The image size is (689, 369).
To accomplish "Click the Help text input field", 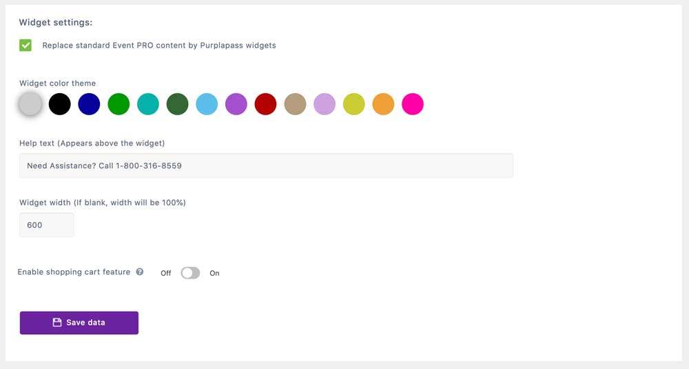I will [x=266, y=166].
